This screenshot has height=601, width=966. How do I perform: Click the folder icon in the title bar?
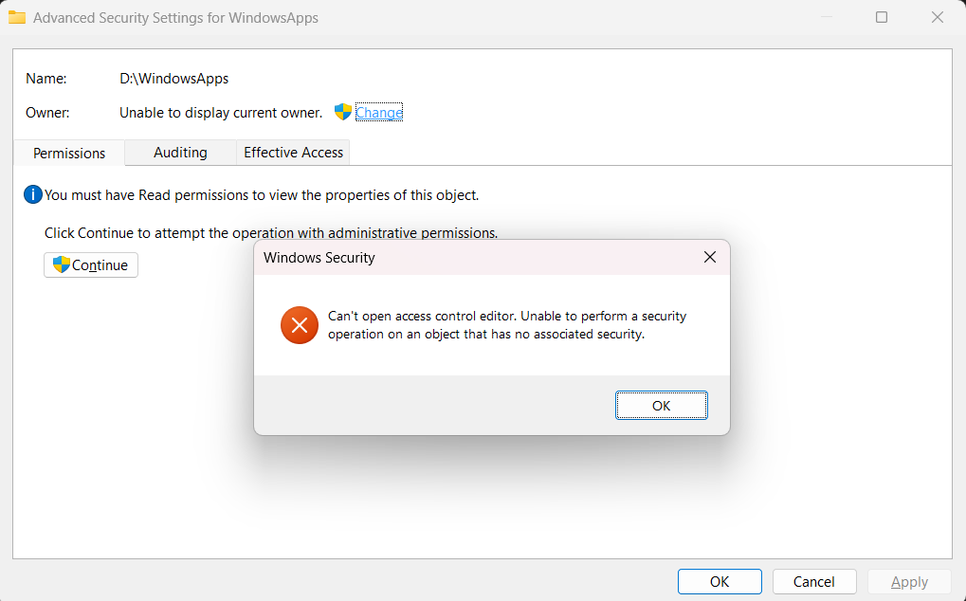click(x=17, y=17)
